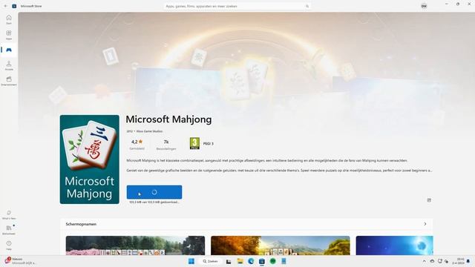Open the last blue taskbar app icon
The width and height of the screenshot is (475, 267).
[284, 261]
